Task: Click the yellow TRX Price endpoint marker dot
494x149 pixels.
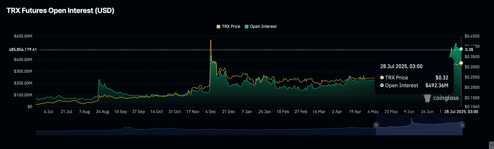Action: coord(461,63)
